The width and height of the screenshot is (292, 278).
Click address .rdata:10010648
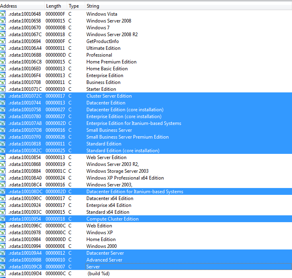pos(25,14)
